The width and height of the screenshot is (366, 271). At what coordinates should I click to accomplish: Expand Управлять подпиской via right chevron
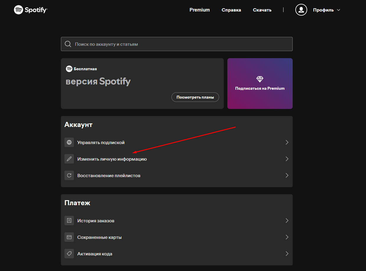(286, 142)
